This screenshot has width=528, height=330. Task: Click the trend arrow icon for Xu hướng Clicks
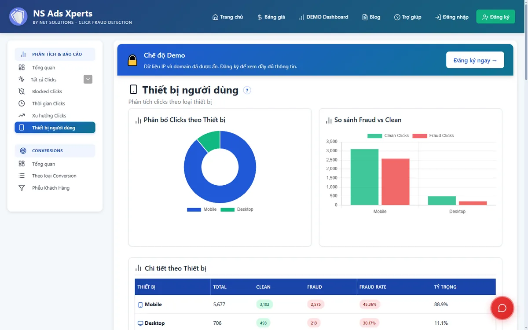22,115
